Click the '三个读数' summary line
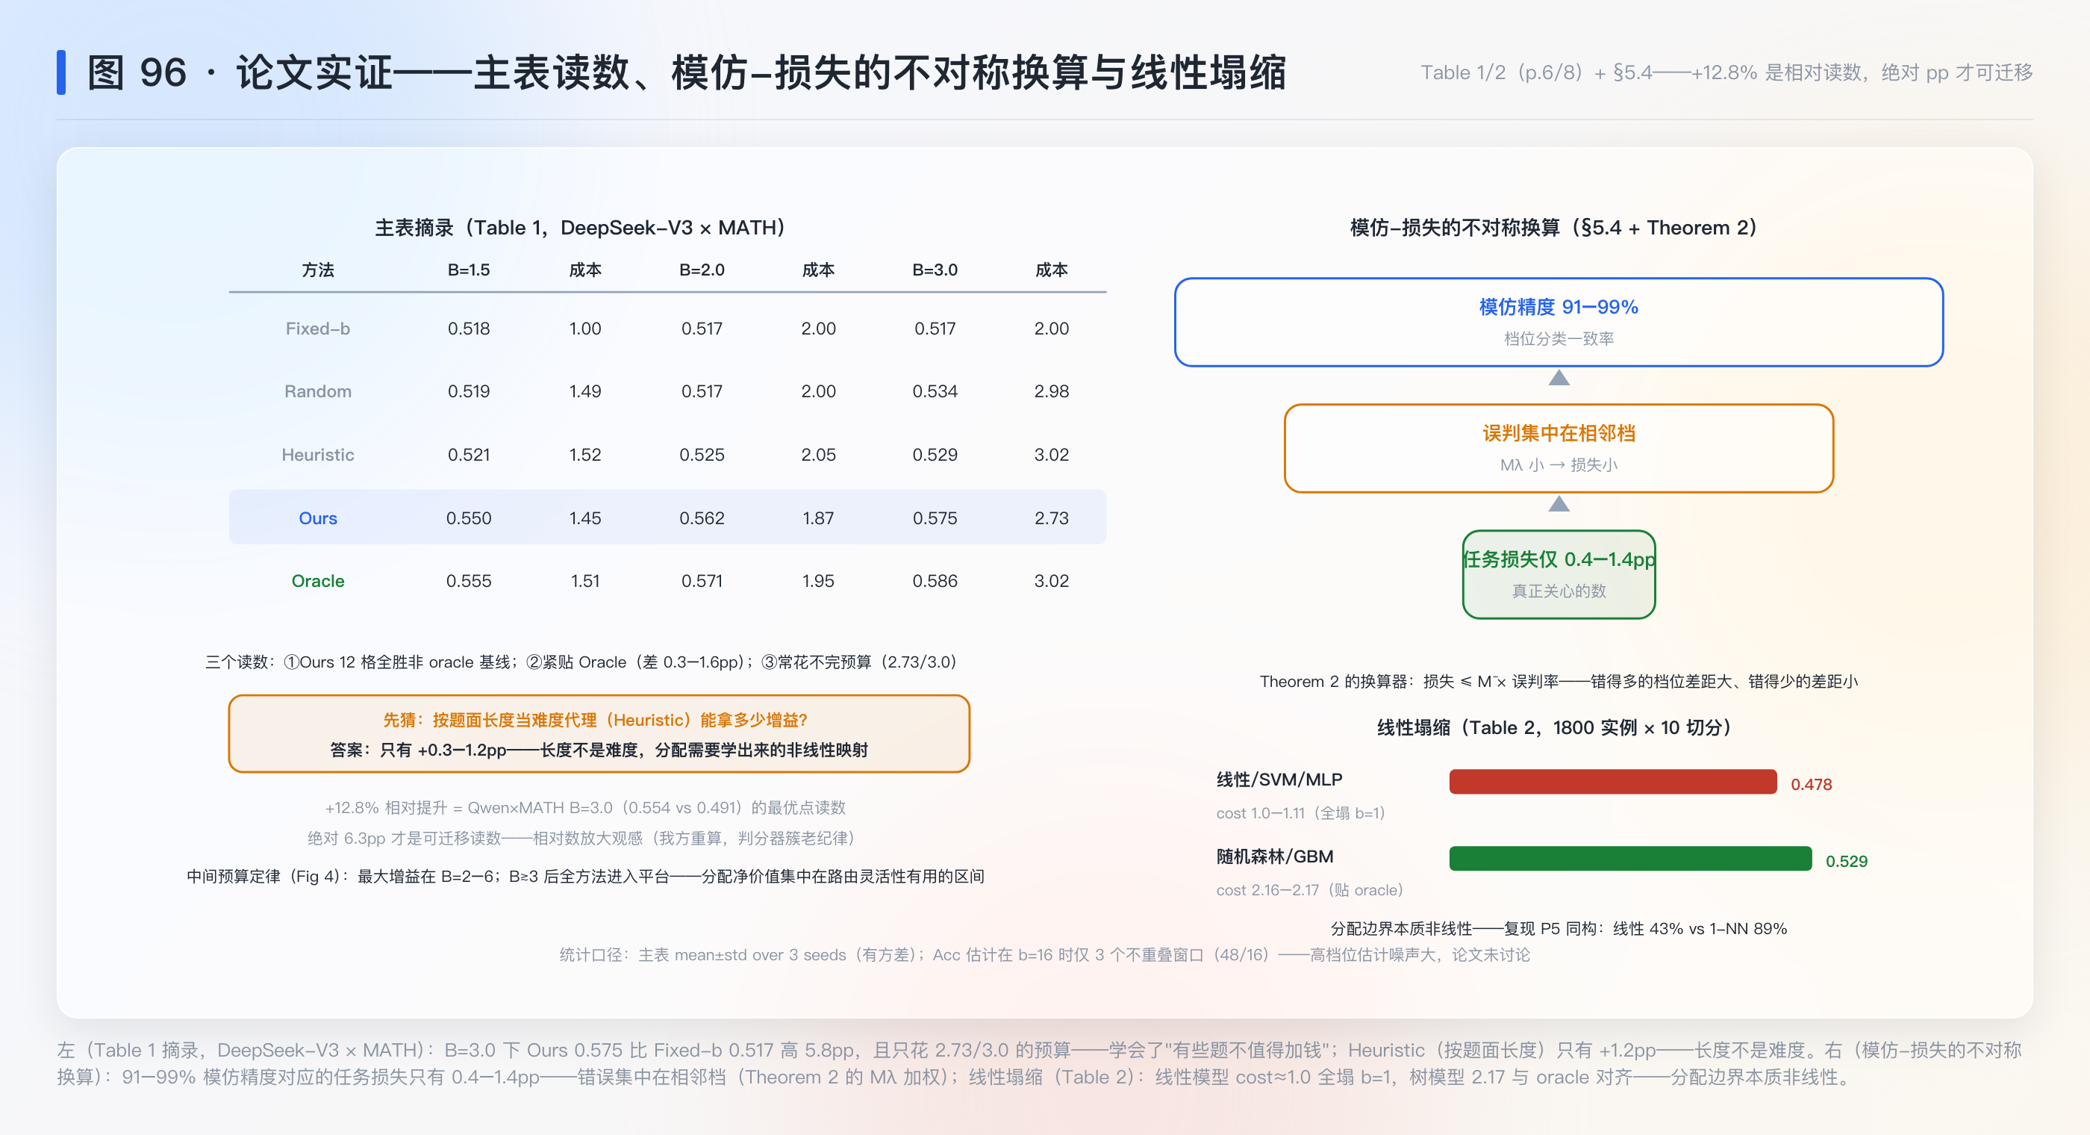2090x1135 pixels. [581, 662]
